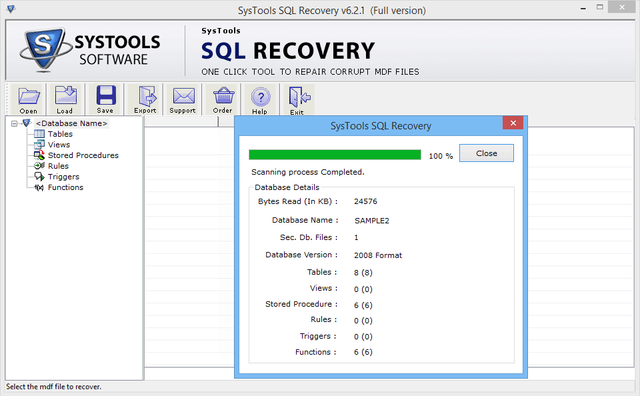Select the Triggers icon in the sidebar
The image size is (640, 396).
pos(39,176)
